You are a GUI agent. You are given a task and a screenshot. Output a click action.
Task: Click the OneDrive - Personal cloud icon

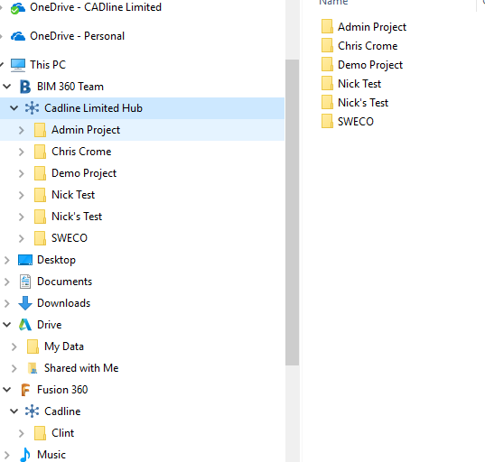(x=18, y=36)
